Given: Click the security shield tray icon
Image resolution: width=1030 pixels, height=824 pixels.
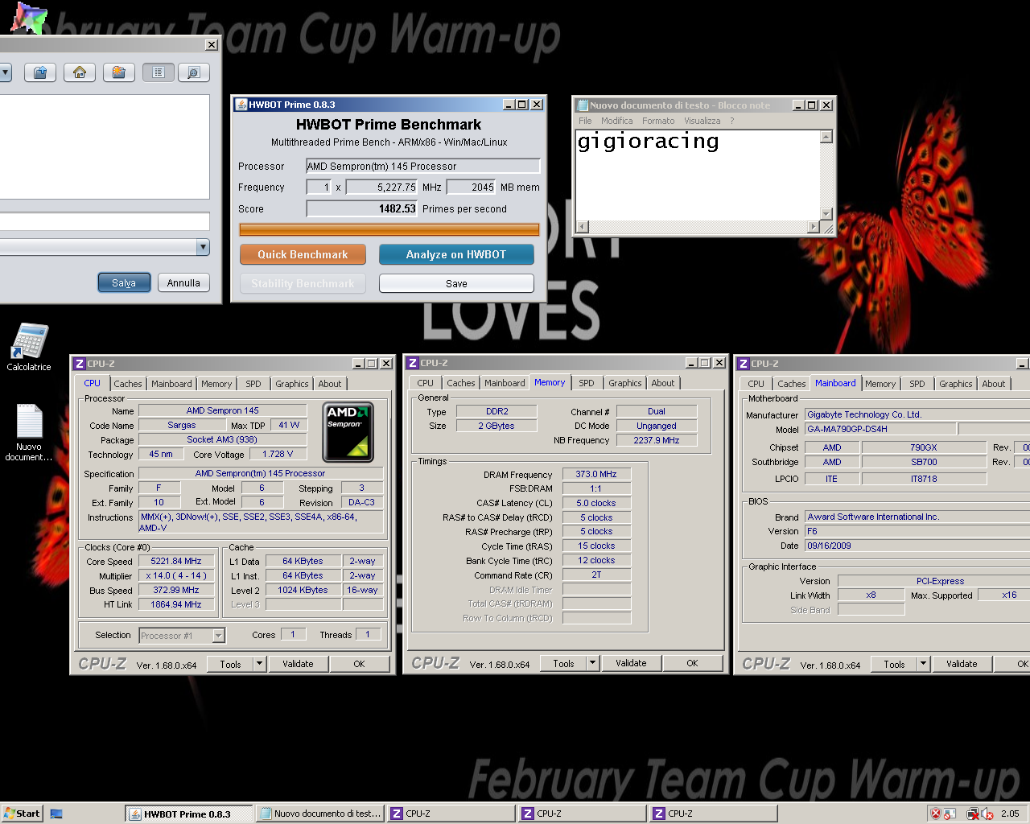Looking at the screenshot, I should (x=936, y=814).
